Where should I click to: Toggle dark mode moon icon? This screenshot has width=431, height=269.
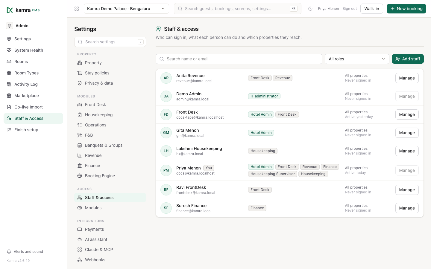[x=310, y=9]
